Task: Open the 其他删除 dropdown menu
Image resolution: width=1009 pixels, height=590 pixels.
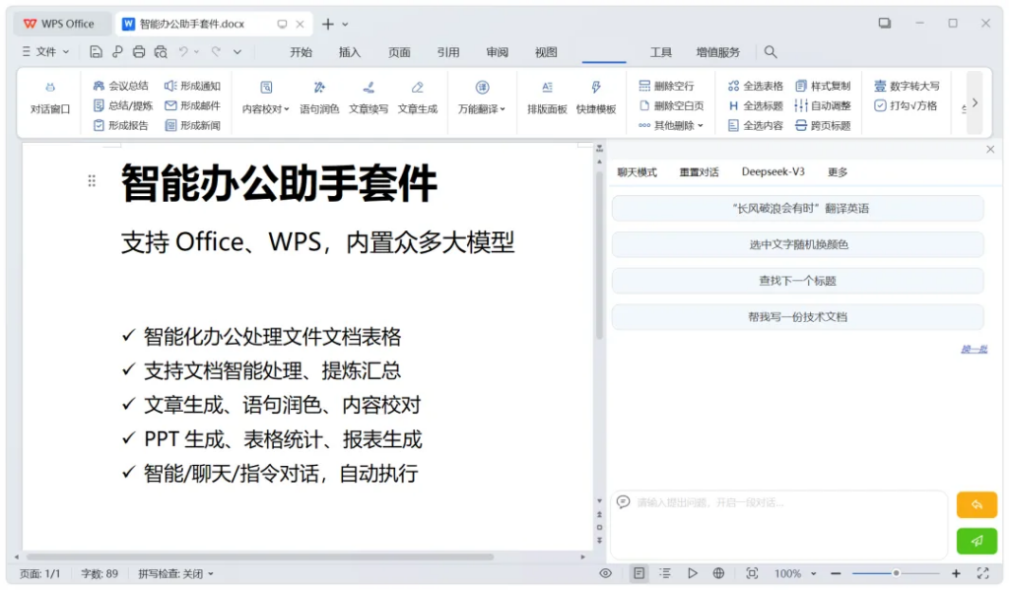Action: (672, 125)
